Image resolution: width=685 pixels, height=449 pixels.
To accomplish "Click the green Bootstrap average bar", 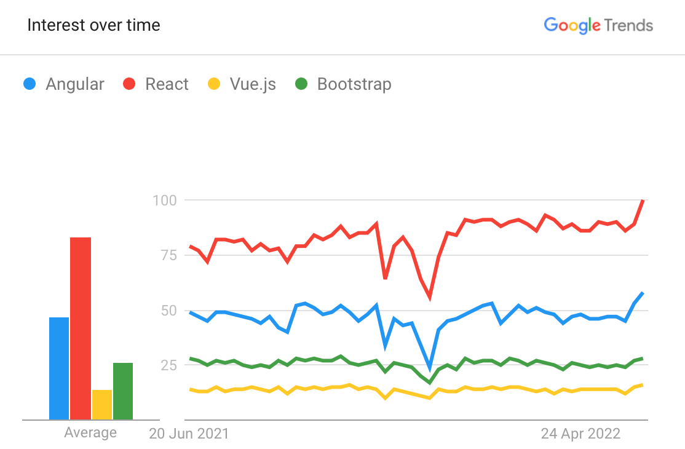I will [123, 391].
